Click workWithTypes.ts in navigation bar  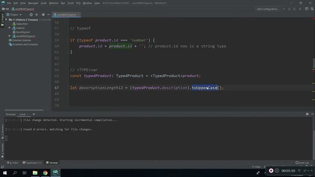(23, 9)
